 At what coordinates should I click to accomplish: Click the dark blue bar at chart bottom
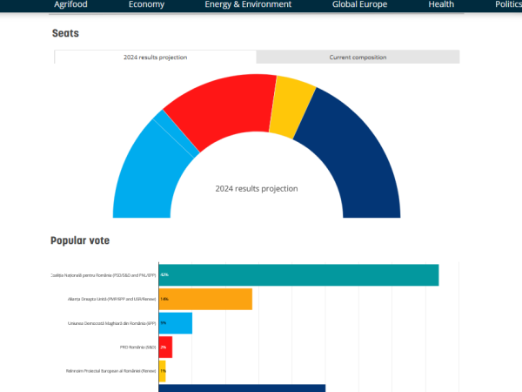242,388
